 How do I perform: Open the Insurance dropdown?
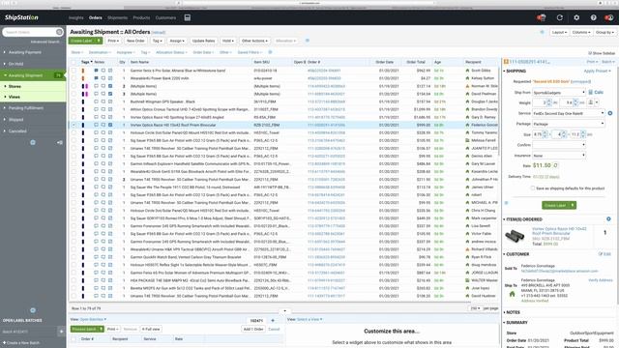pos(559,156)
